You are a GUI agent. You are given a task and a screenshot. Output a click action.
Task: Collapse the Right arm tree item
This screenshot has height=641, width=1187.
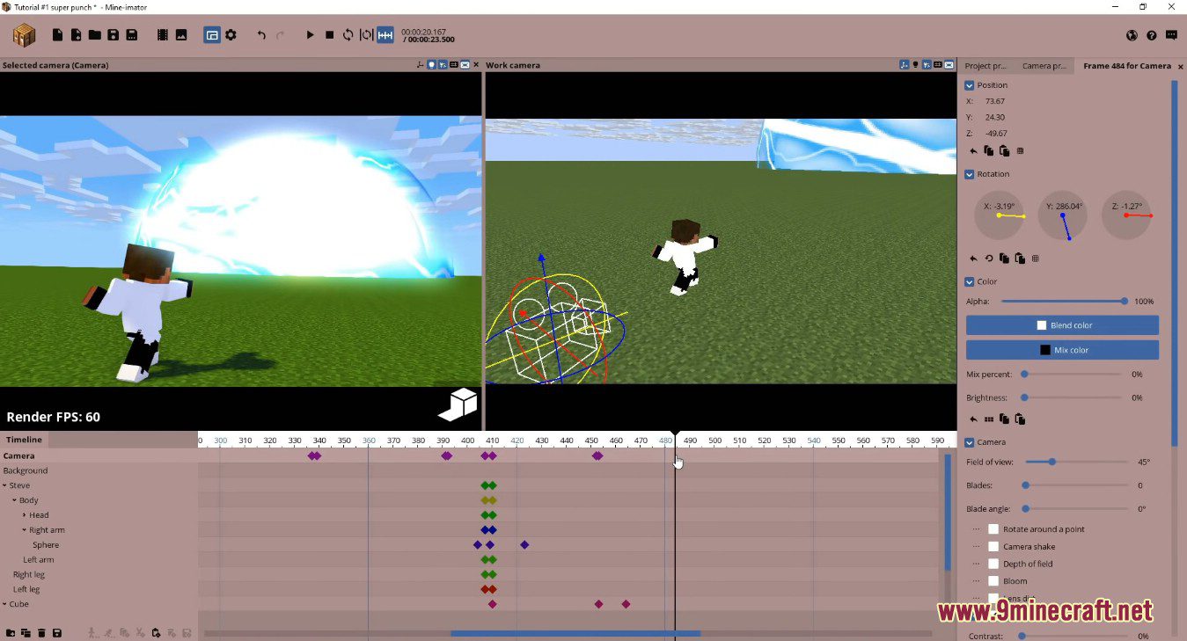coord(25,530)
